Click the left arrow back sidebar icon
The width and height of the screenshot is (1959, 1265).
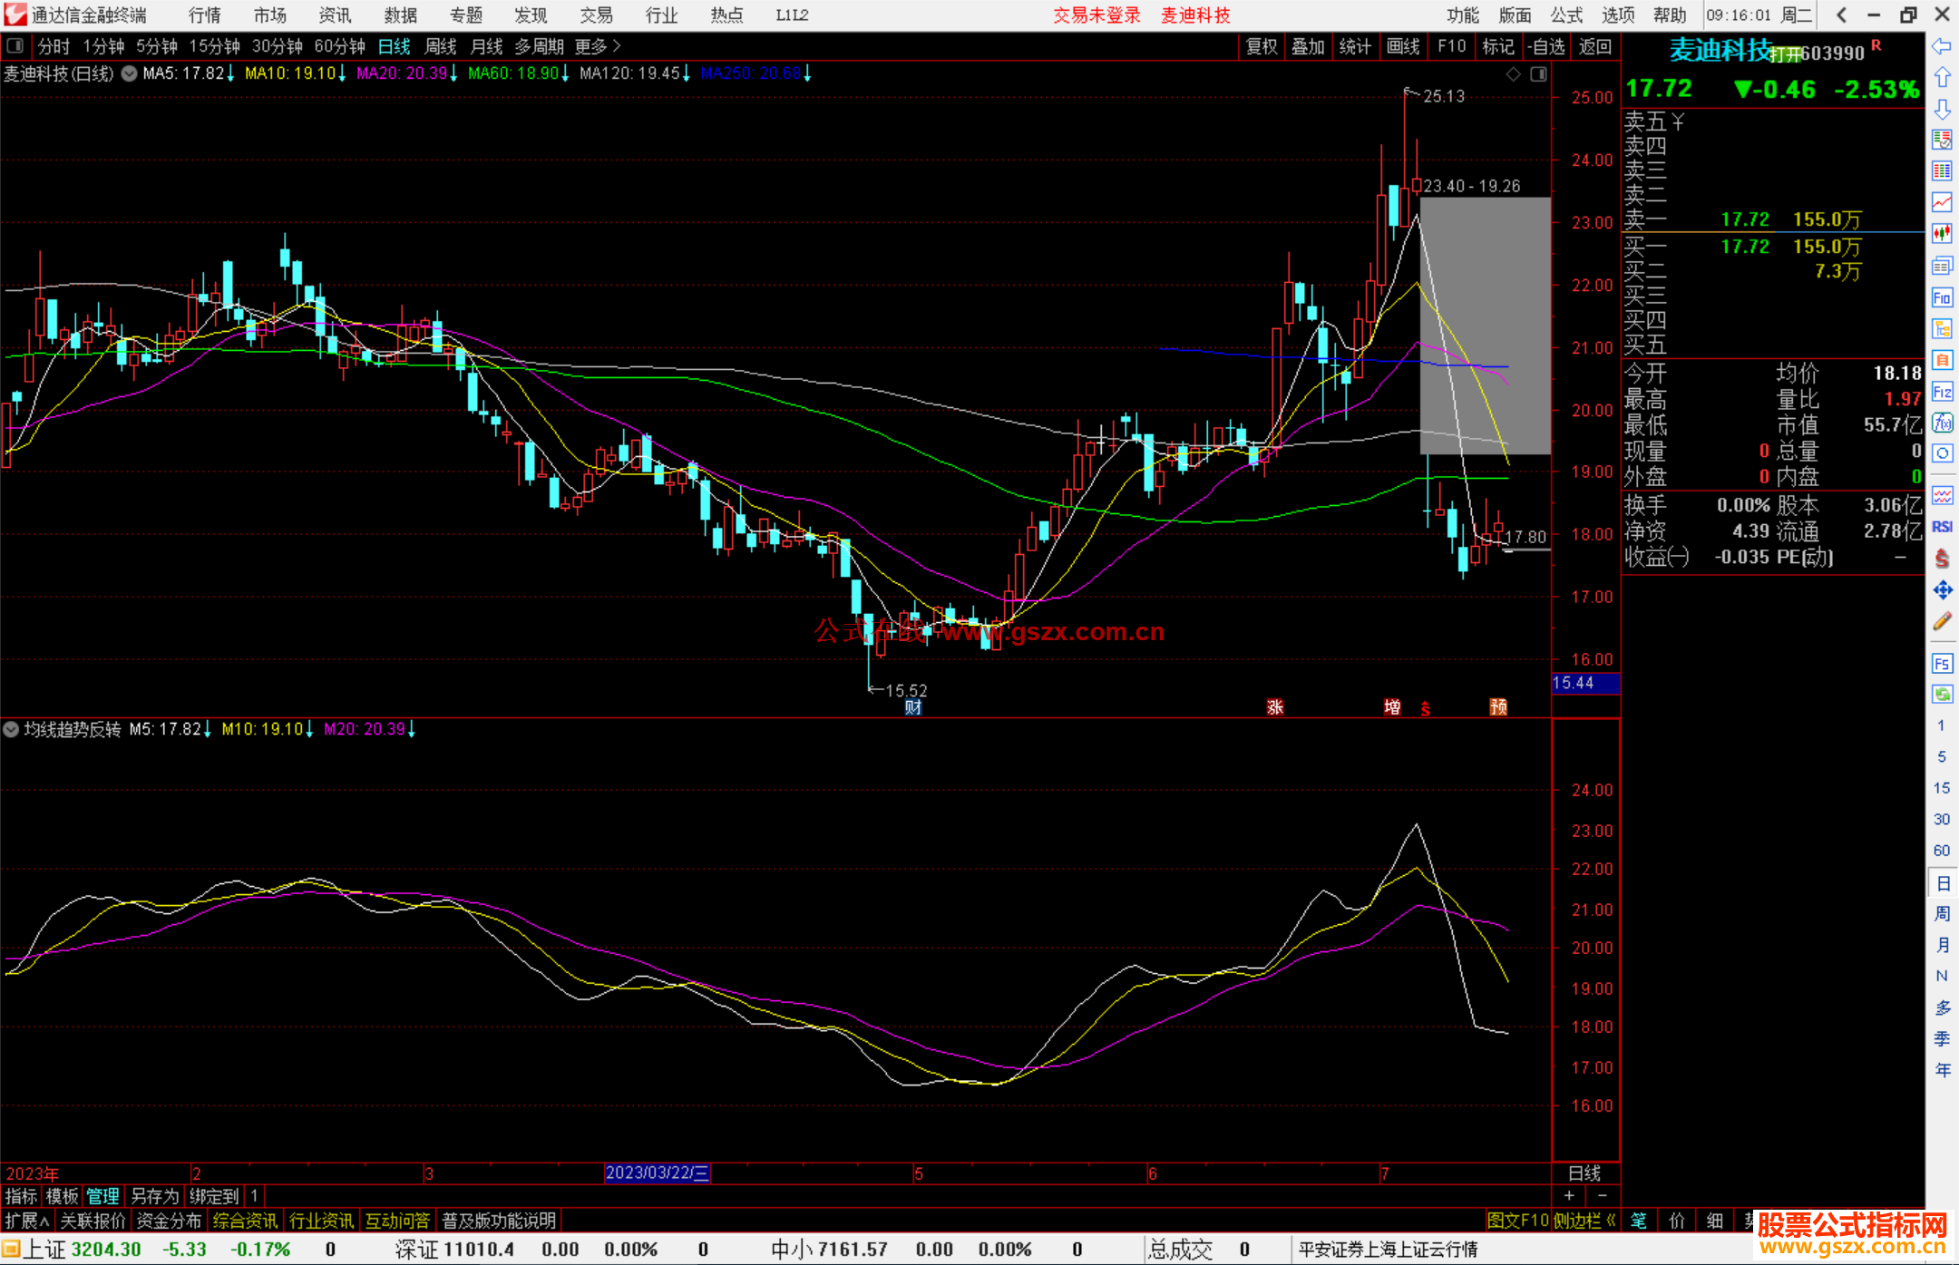[1942, 46]
